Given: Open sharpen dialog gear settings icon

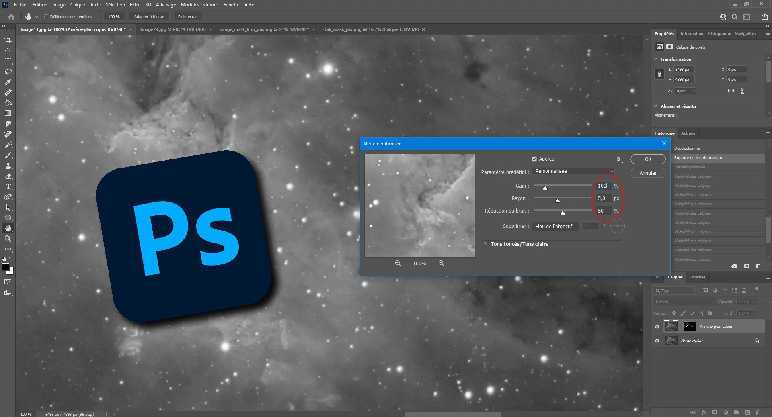Looking at the screenshot, I should click(x=619, y=159).
